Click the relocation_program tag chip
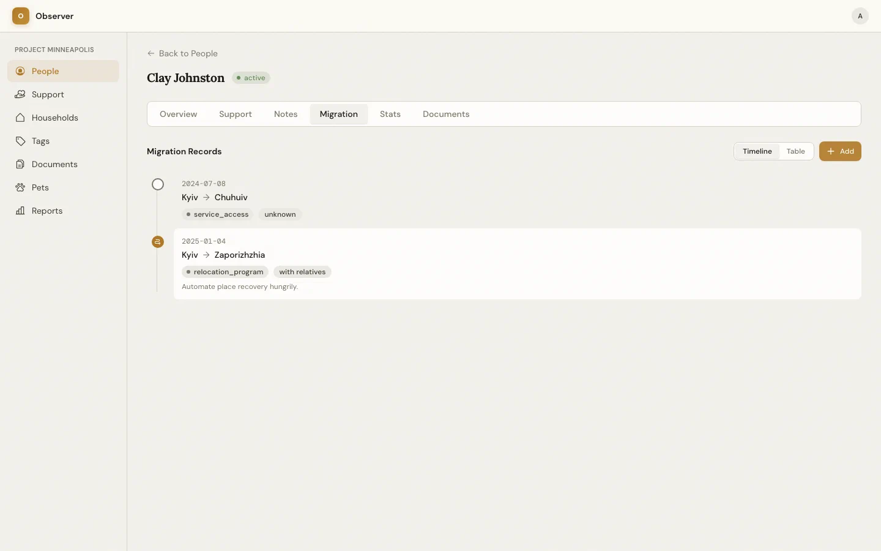Screen dimensions: 881x551 click(225, 272)
